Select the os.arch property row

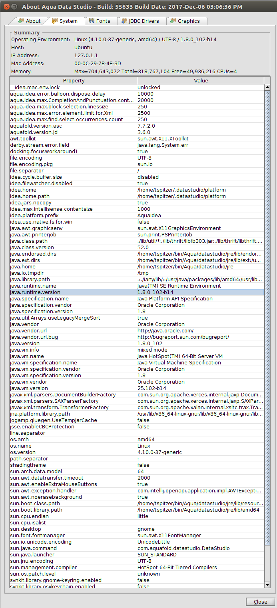click(137, 439)
